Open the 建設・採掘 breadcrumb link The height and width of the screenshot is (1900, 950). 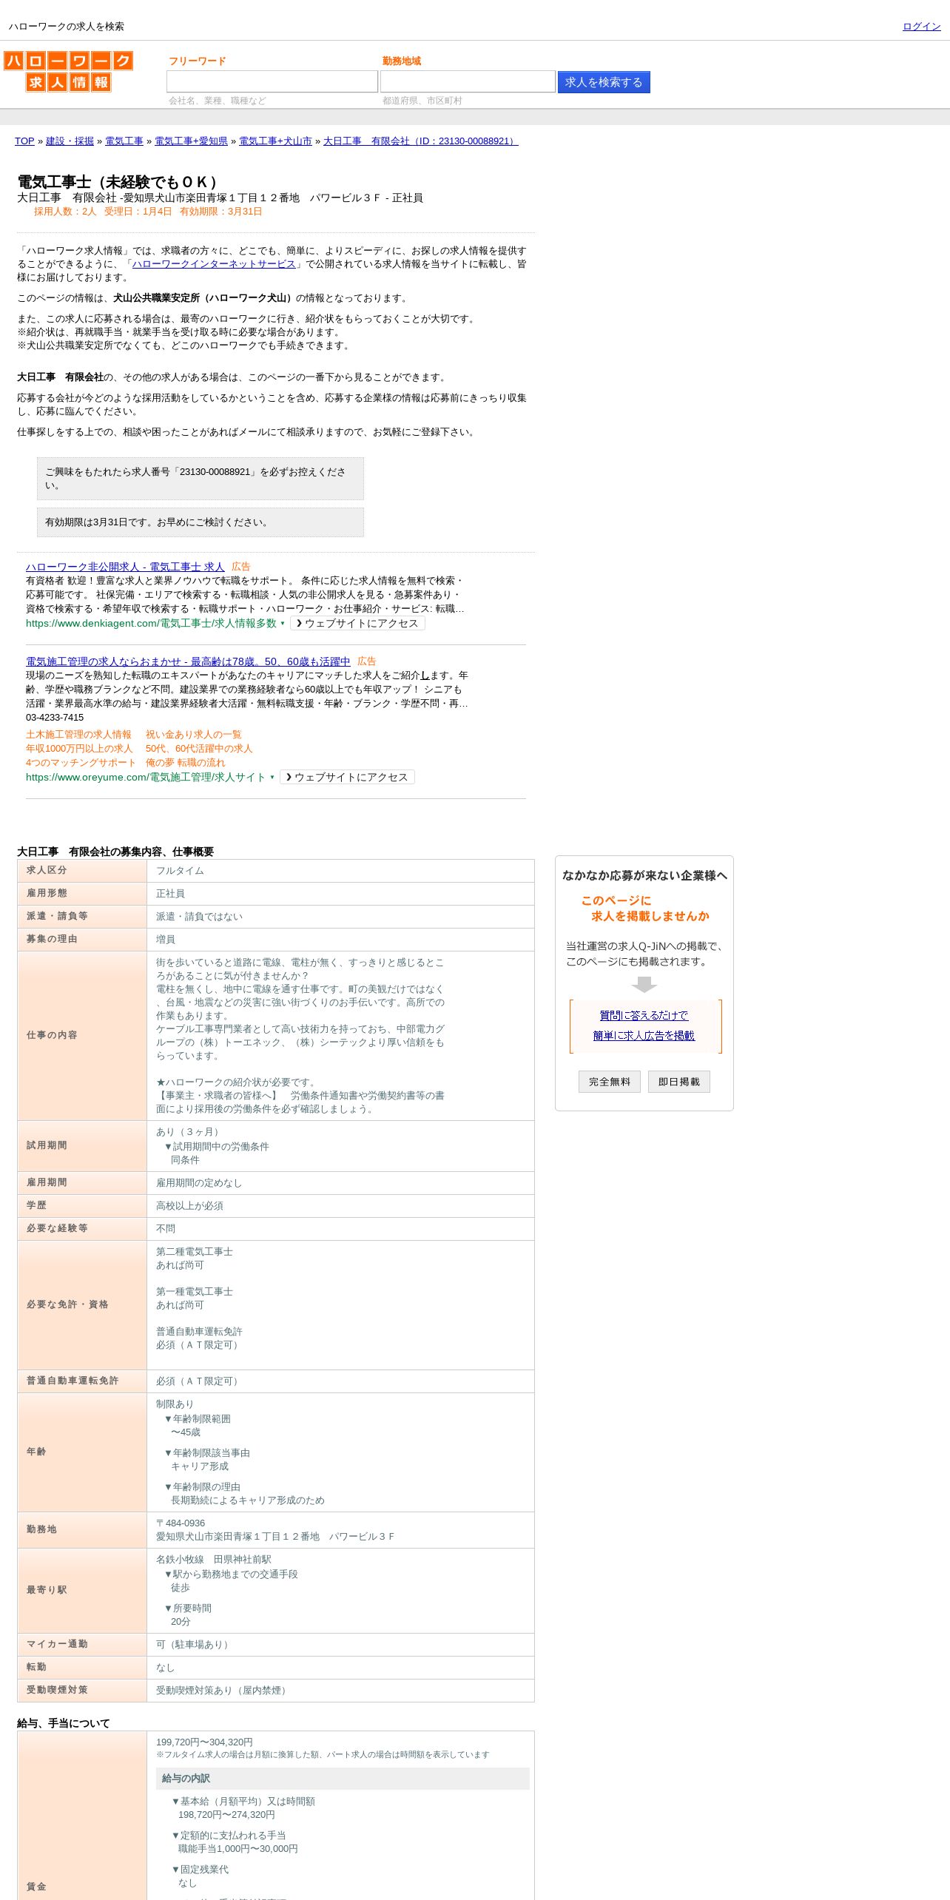[70, 141]
